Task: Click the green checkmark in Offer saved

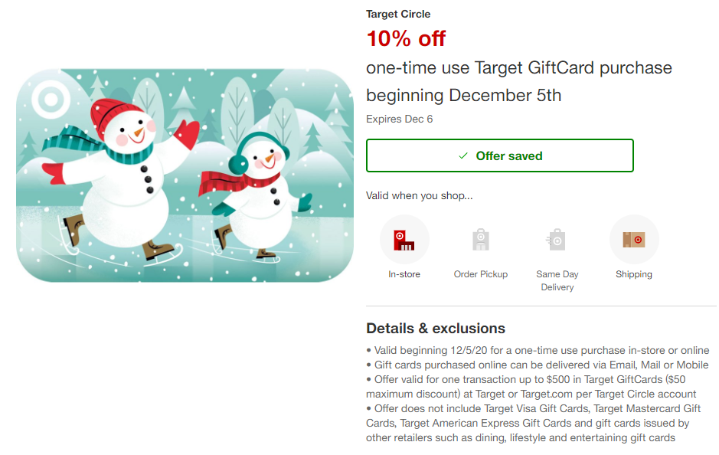Action: (x=463, y=156)
